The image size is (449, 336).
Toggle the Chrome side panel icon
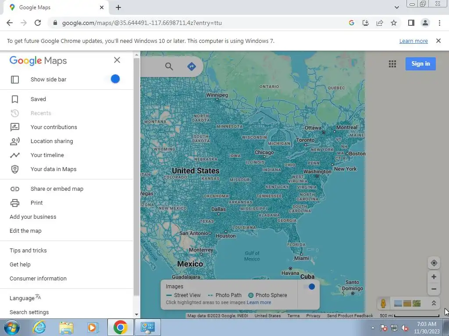click(x=411, y=23)
